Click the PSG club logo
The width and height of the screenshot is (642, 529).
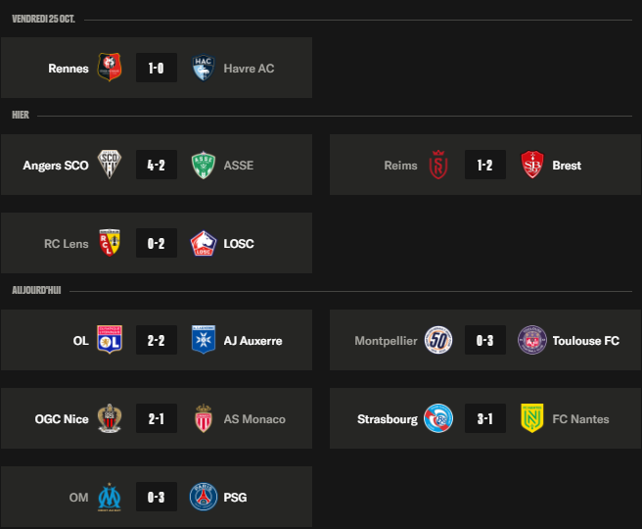coord(203,497)
